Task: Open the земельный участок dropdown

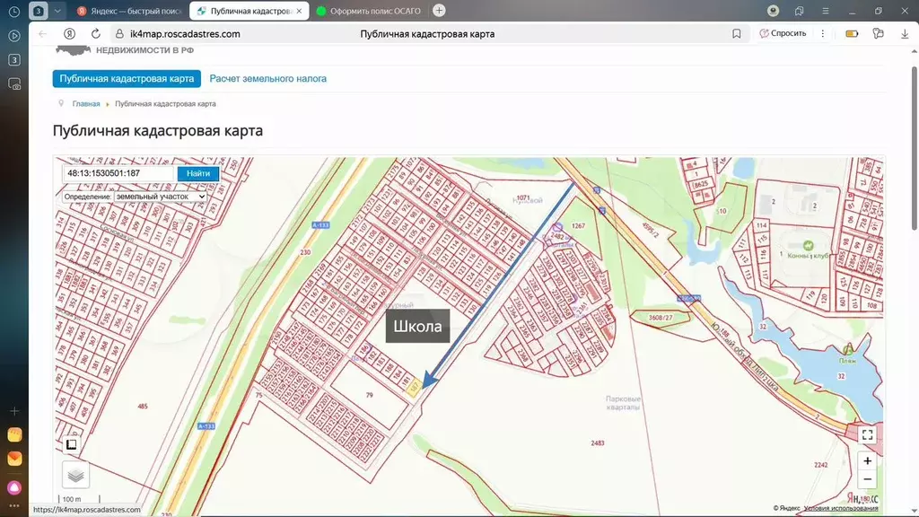Action: [x=160, y=197]
